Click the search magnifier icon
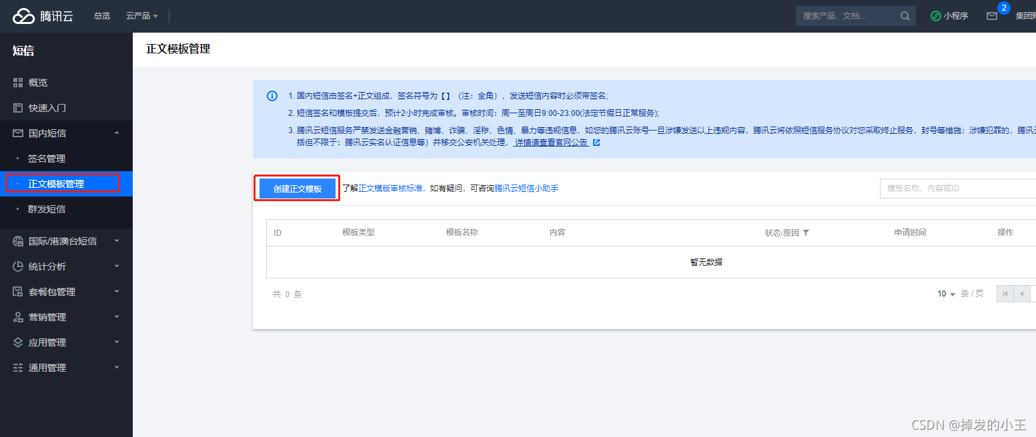 click(x=905, y=16)
